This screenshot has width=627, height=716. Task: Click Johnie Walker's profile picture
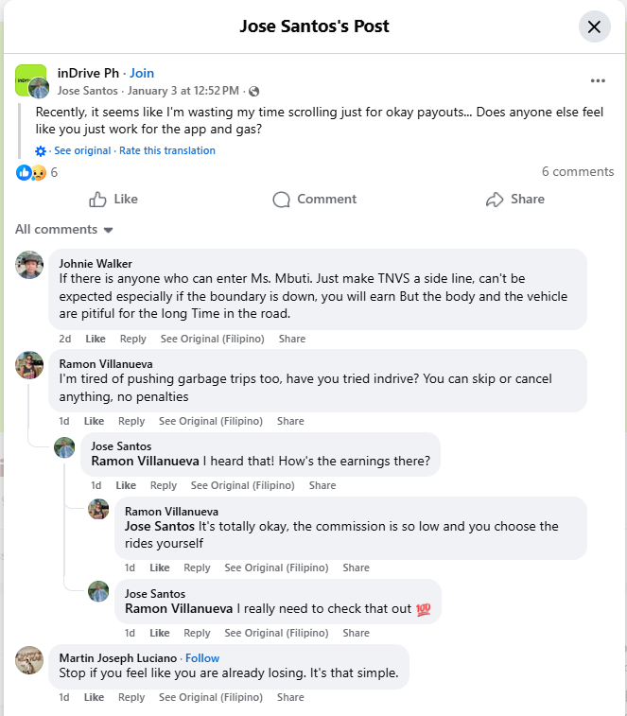click(x=29, y=266)
